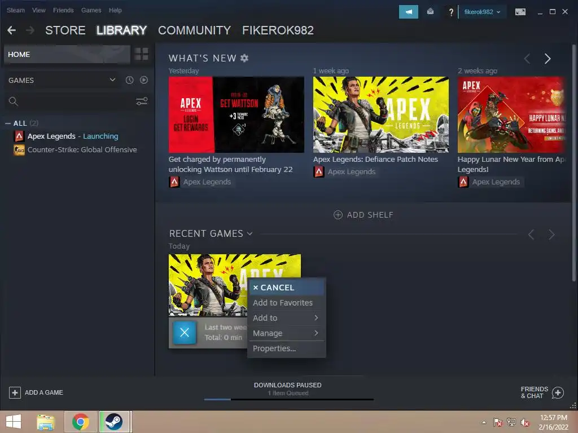
Task: Open the FIKEROK982 profile tab
Action: pyautogui.click(x=278, y=30)
